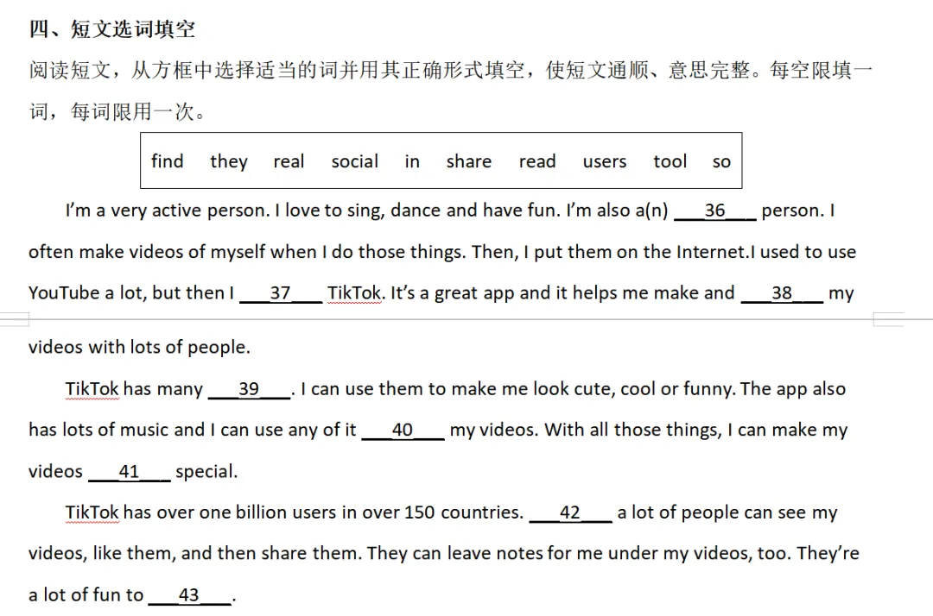Place cursor in blank 40
The width and height of the screenshot is (933, 616).
[403, 430]
